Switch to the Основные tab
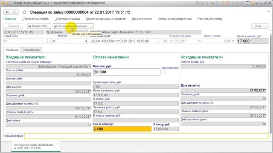 pyautogui.click(x=12, y=50)
